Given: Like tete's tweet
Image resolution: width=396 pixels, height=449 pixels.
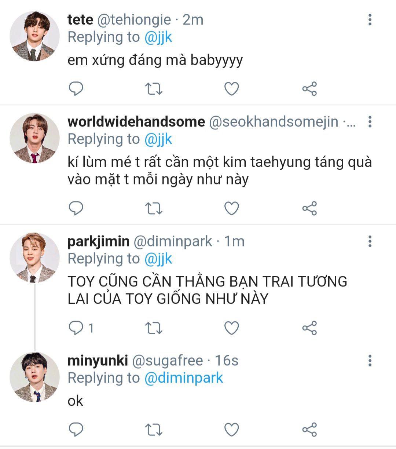Looking at the screenshot, I should pos(231,89).
